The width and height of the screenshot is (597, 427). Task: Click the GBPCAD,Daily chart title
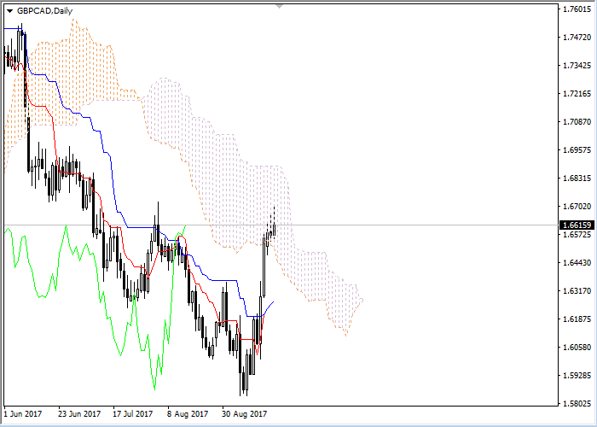coord(44,11)
